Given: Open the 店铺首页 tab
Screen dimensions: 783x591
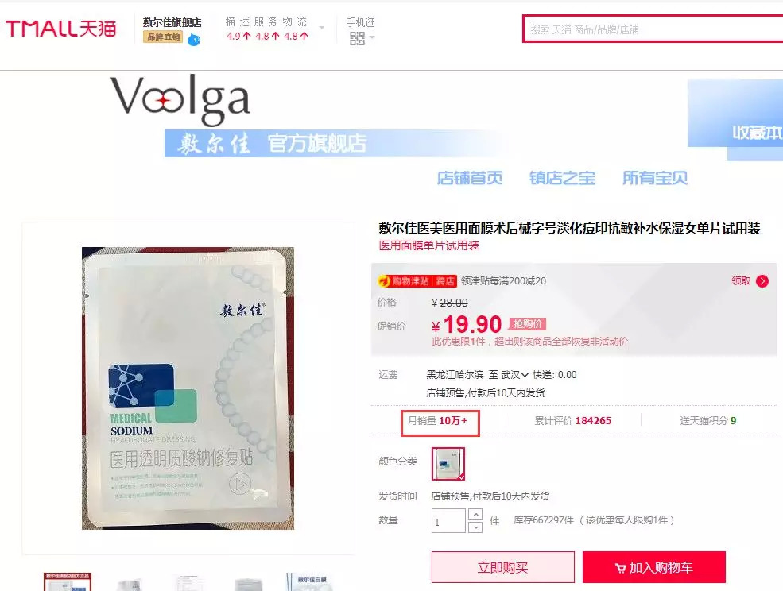Looking at the screenshot, I should (470, 178).
